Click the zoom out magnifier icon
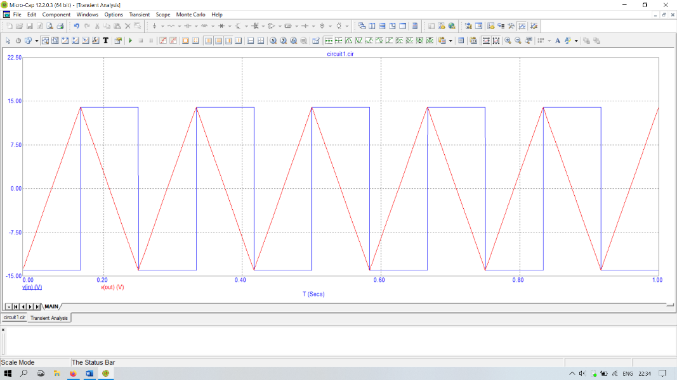 click(518, 41)
